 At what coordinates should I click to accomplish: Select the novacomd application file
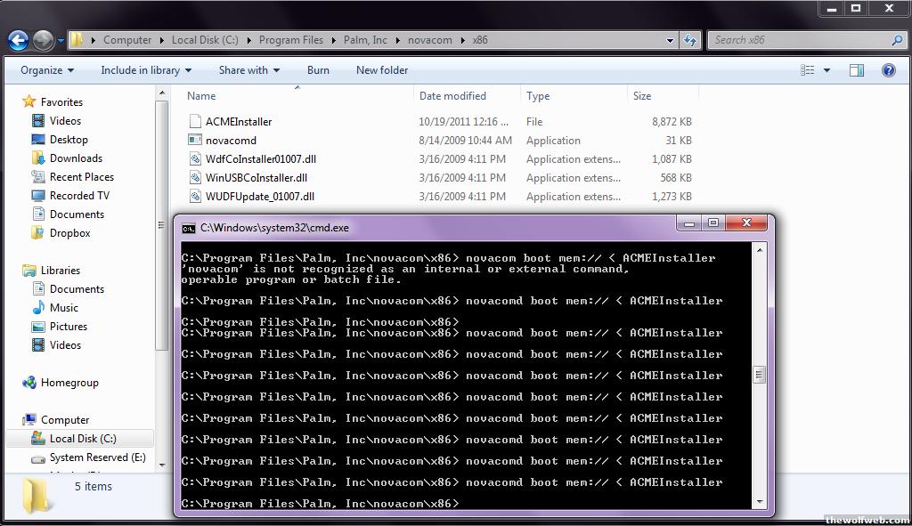click(x=231, y=141)
